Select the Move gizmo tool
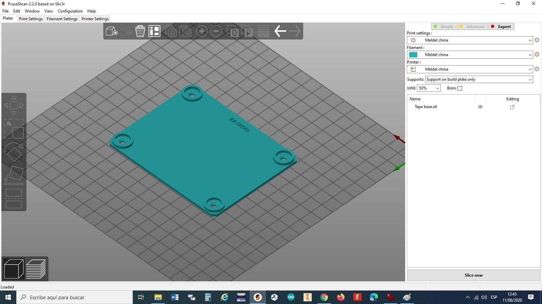This screenshot has height=304, width=542. (14, 105)
